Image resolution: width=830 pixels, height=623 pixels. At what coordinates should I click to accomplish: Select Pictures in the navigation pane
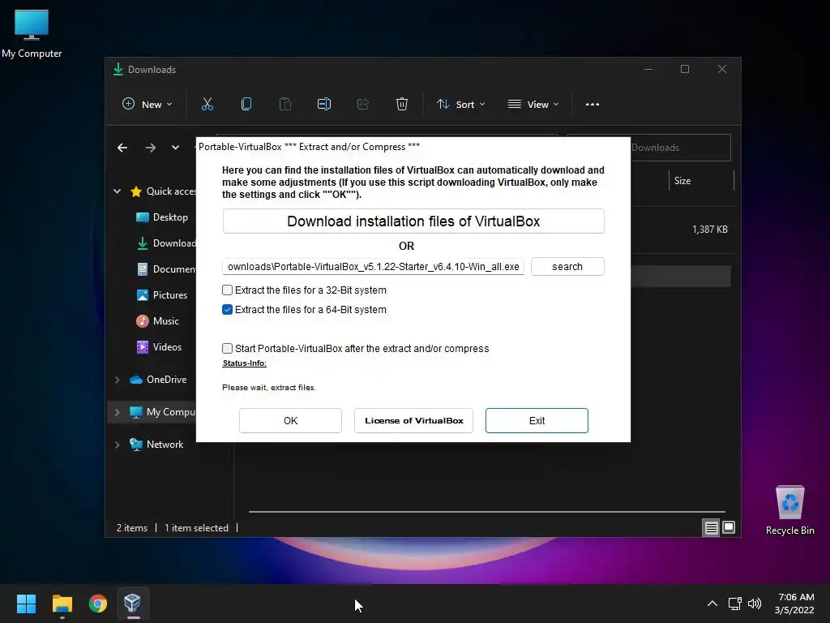pyautogui.click(x=162, y=295)
